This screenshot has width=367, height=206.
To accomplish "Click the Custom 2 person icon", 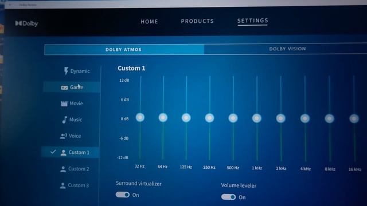I will point(63,169).
